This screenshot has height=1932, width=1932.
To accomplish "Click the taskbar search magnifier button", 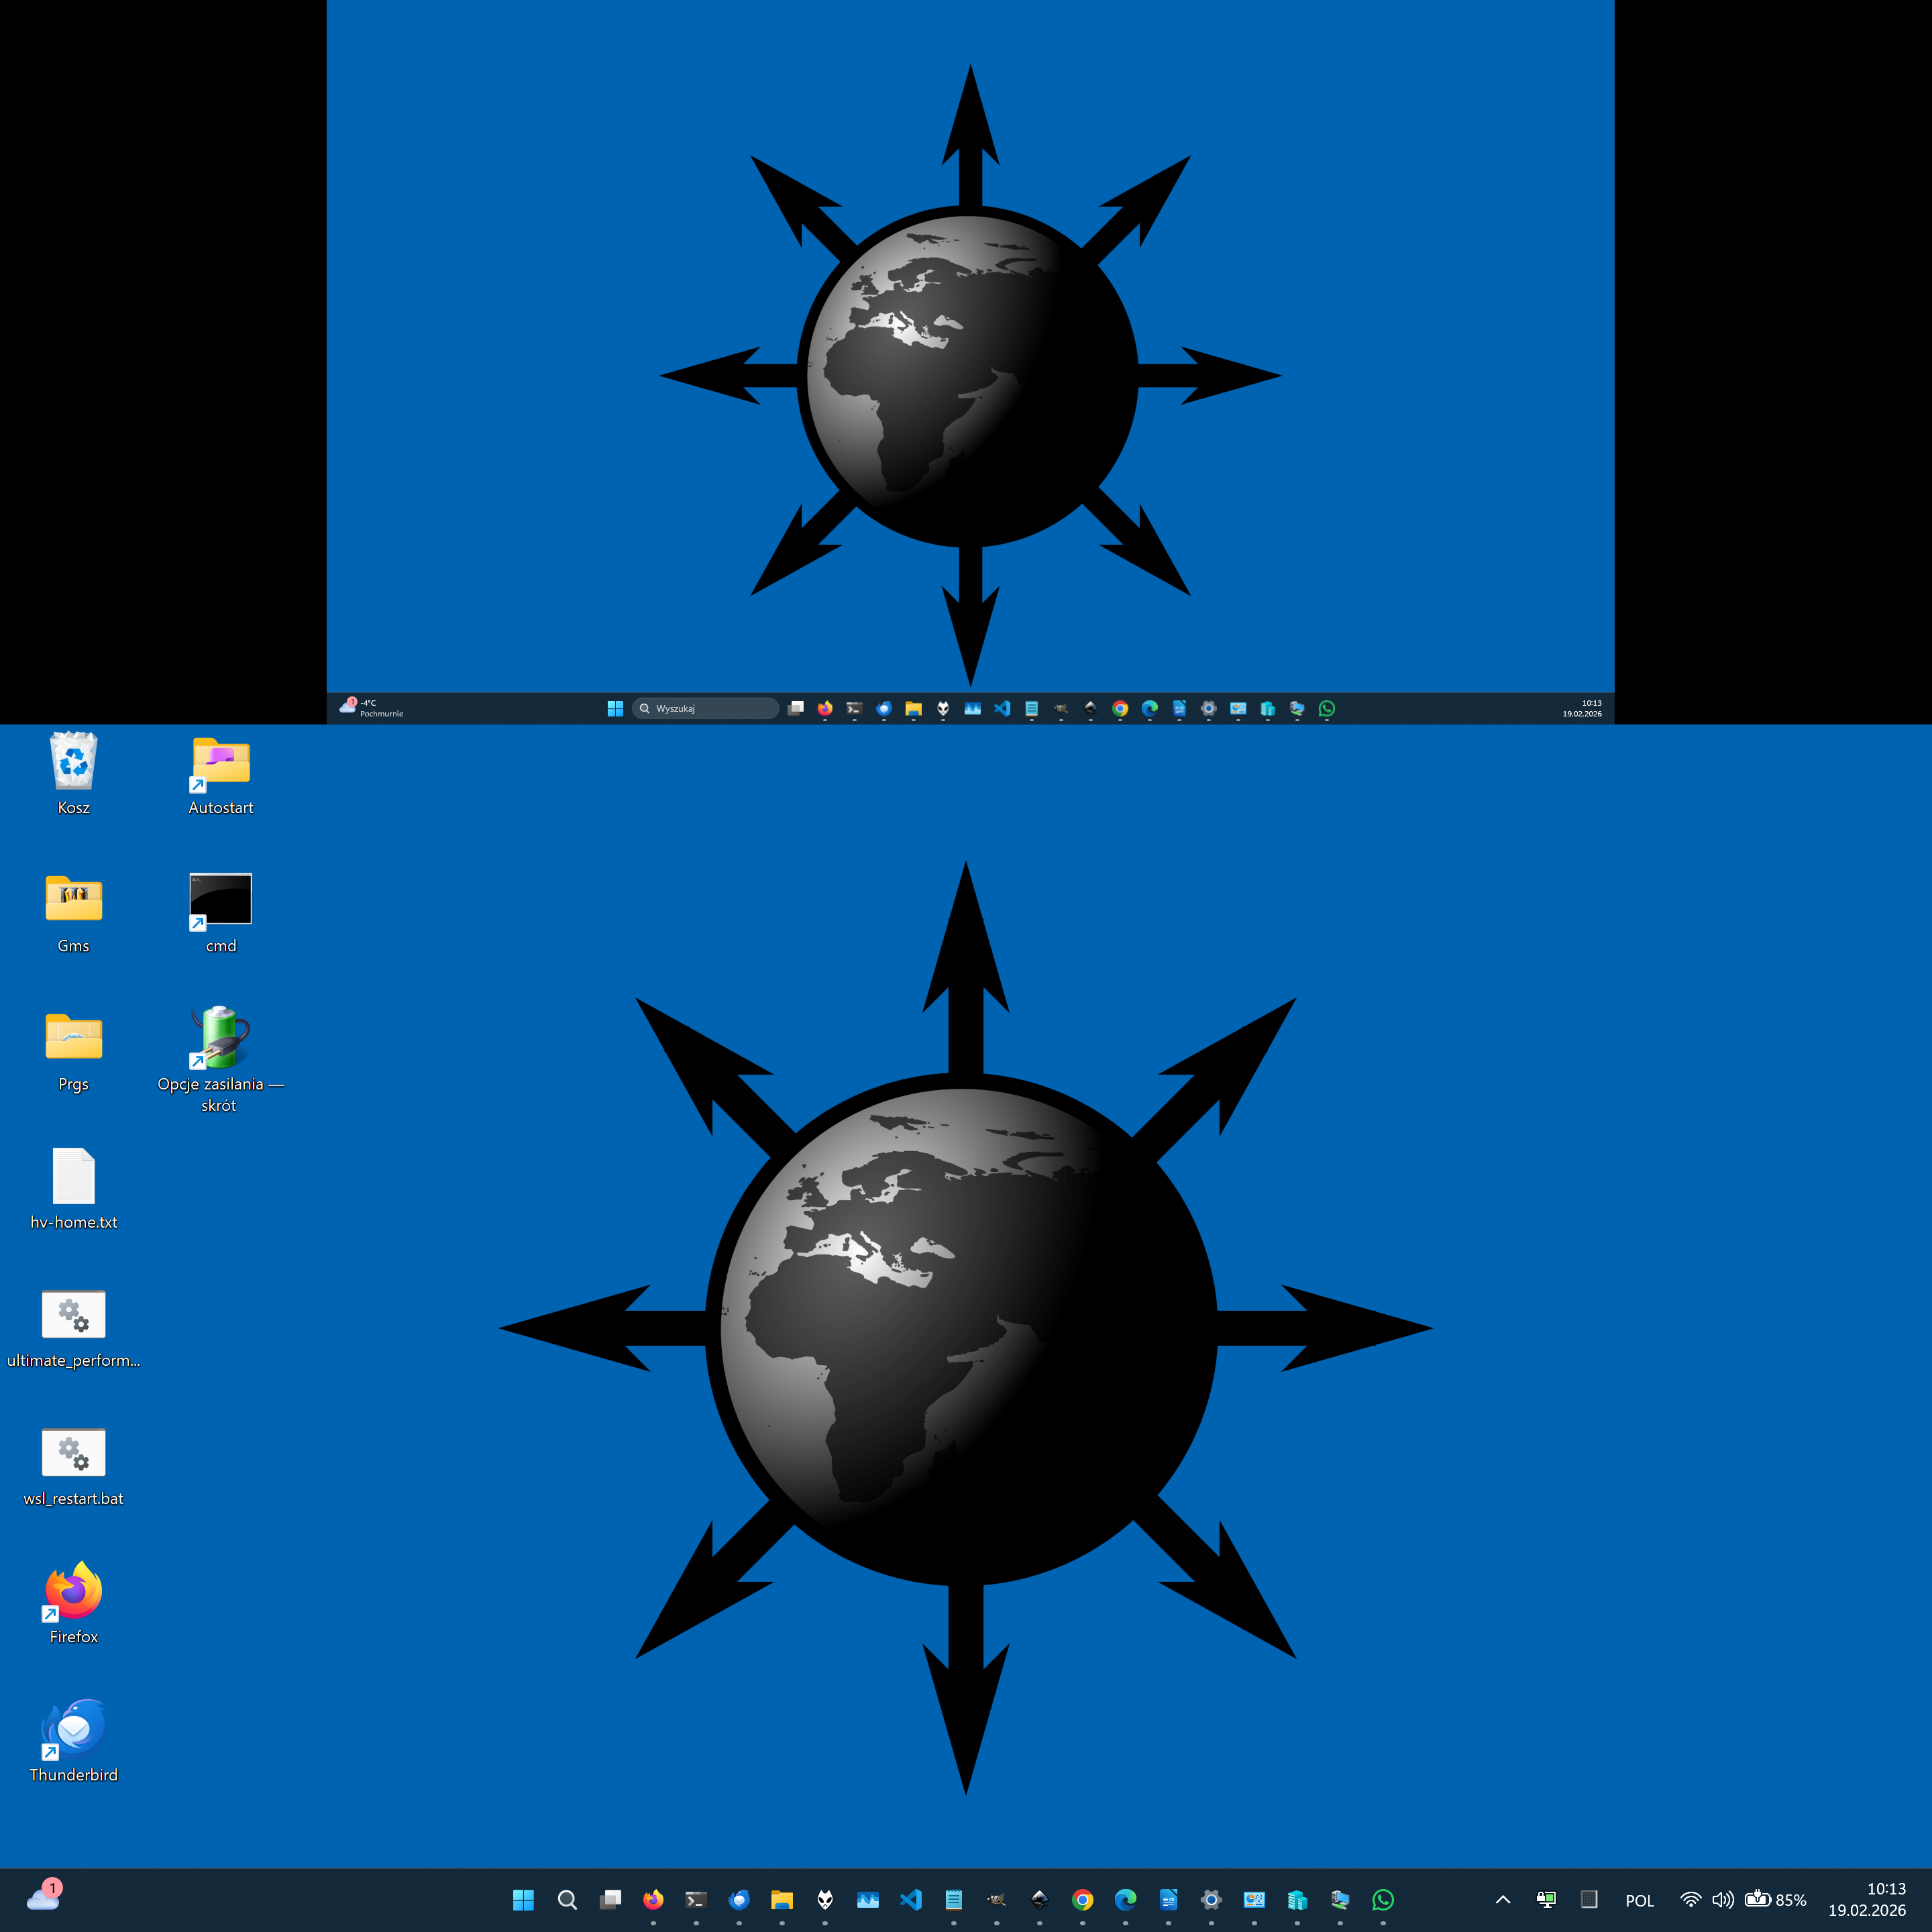I will (x=567, y=1899).
